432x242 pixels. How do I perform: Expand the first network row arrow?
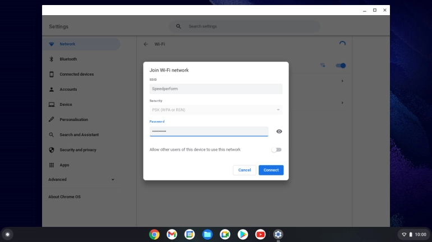point(342,81)
